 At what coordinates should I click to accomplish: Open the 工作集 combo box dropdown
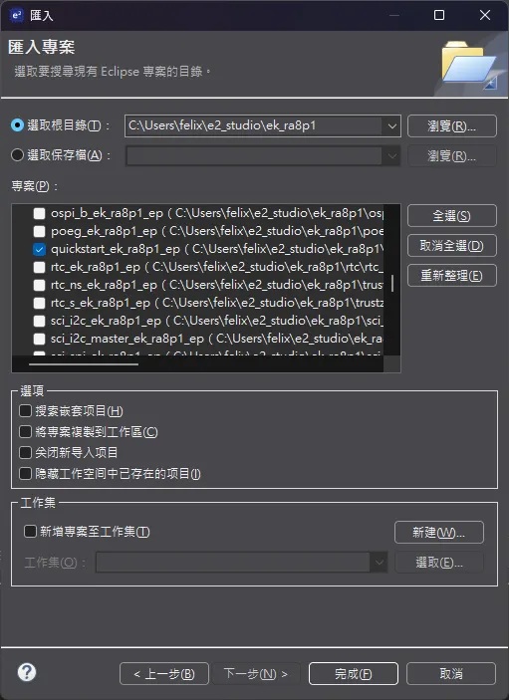[379, 562]
